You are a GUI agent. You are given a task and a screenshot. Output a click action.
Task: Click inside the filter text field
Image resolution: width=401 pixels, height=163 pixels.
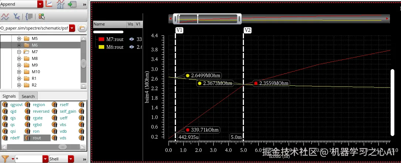pyautogui.click(x=29, y=159)
